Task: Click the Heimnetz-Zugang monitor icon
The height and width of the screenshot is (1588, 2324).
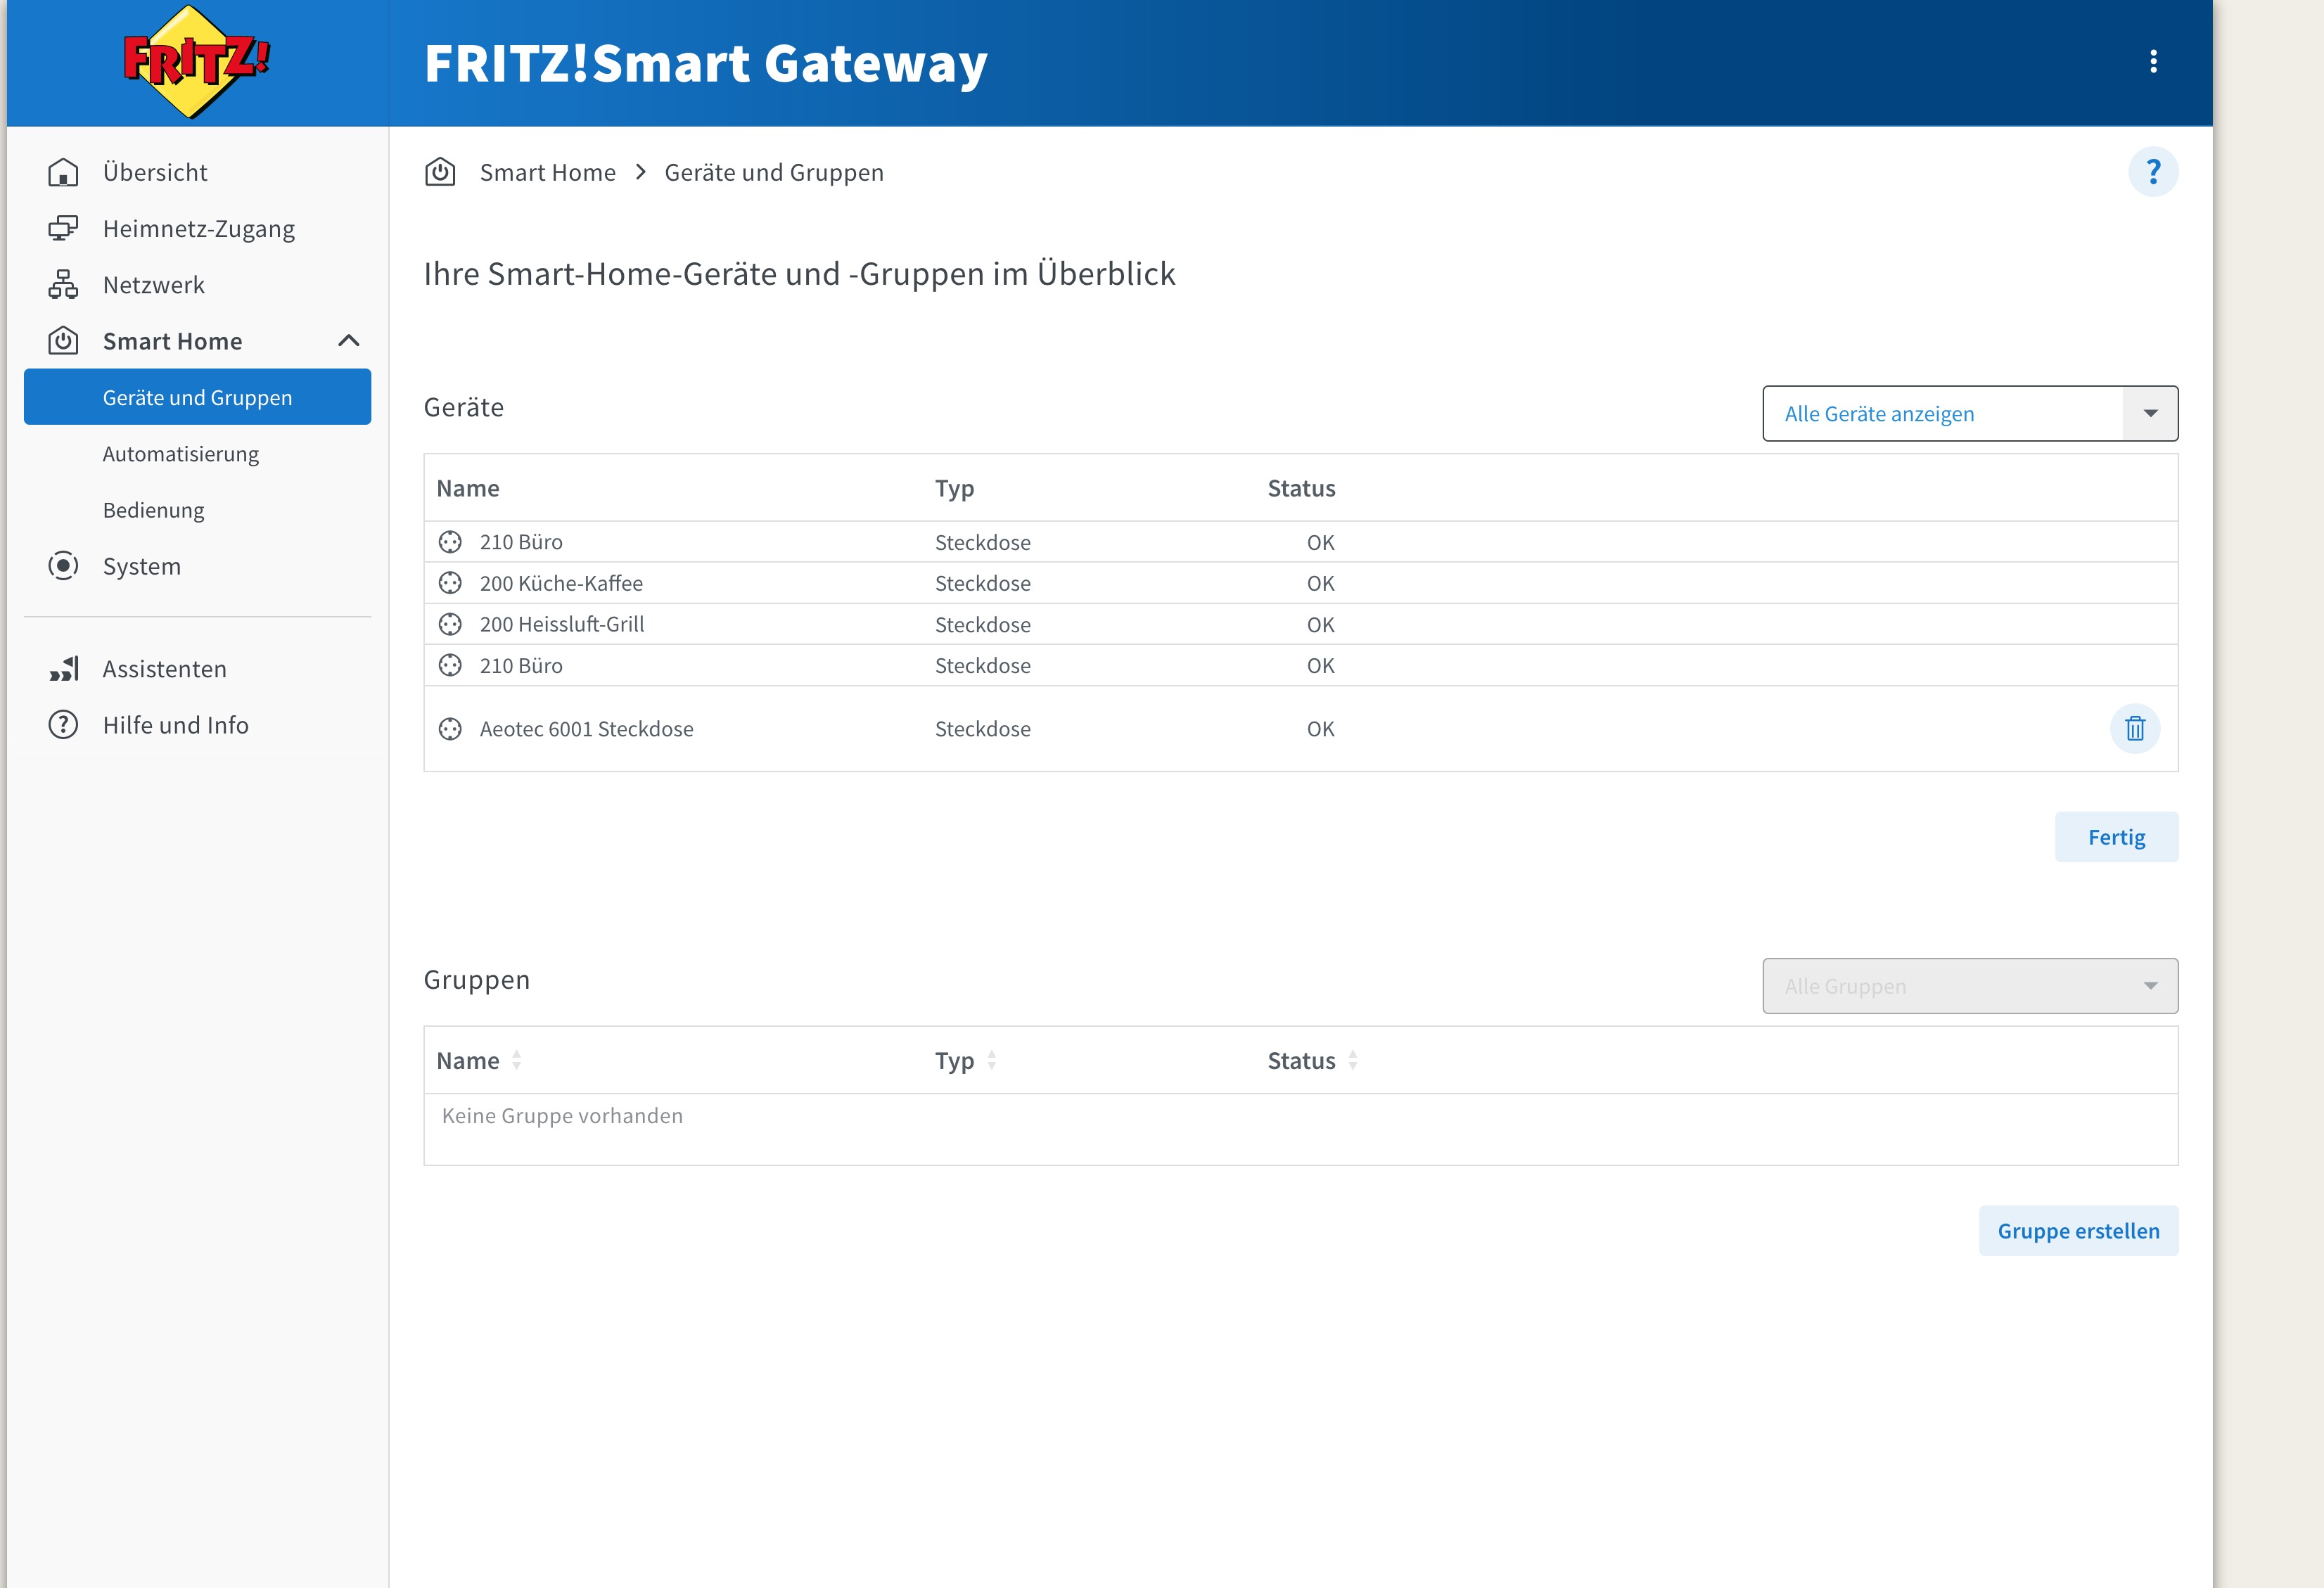Action: [x=63, y=228]
